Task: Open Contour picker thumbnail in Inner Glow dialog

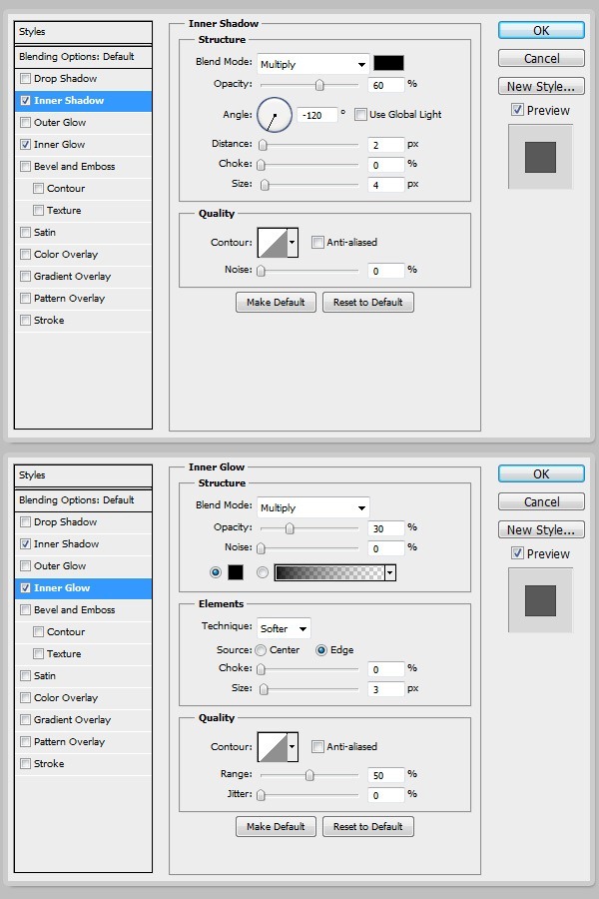Action: [x=273, y=747]
